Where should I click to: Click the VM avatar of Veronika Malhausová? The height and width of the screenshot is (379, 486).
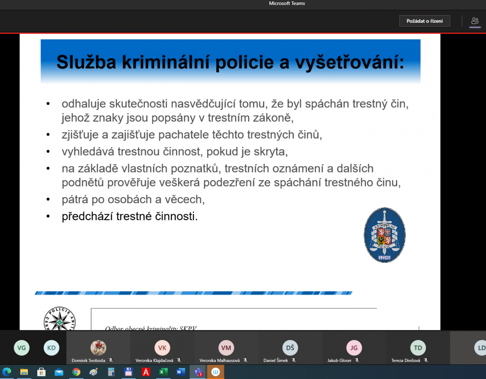226,348
